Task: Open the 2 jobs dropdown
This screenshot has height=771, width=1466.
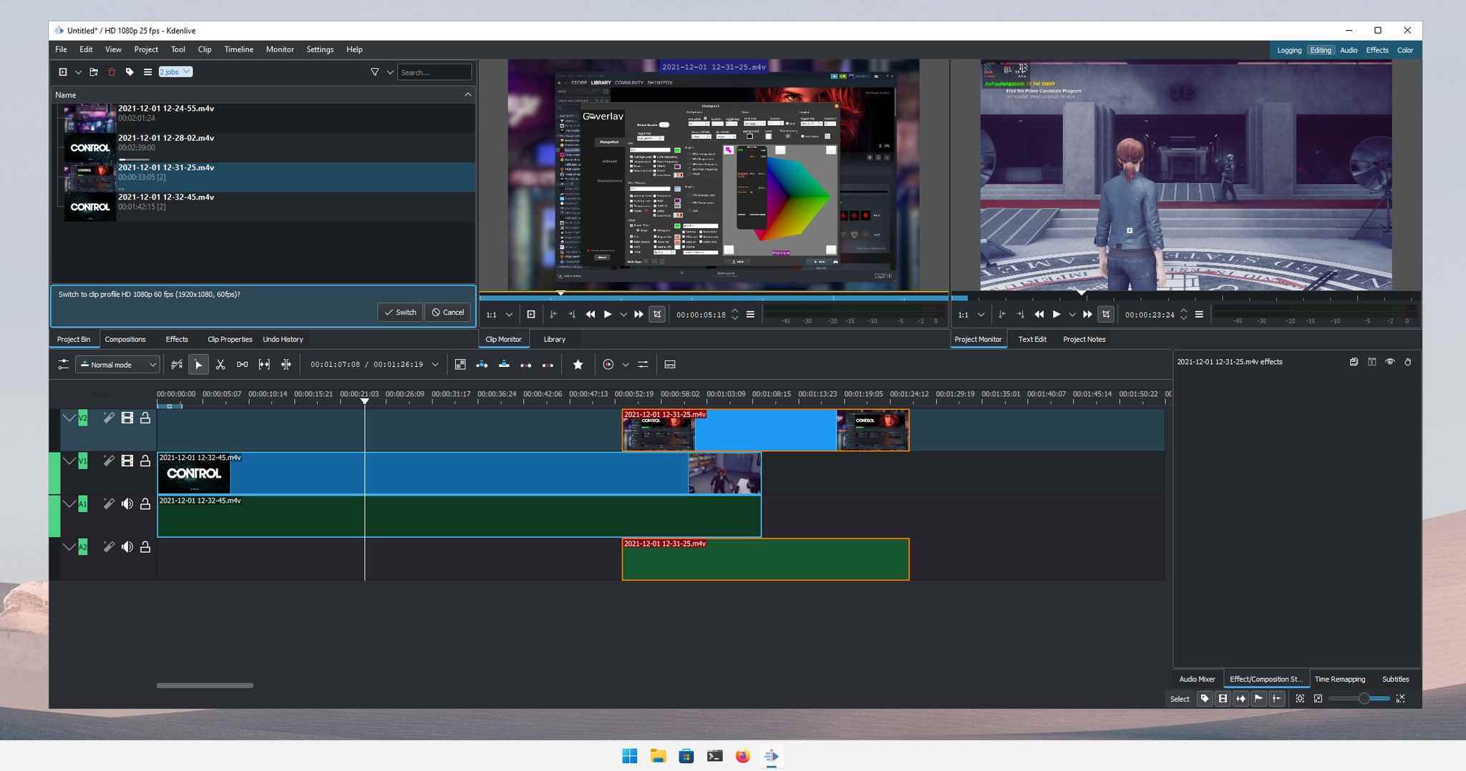Action: [x=175, y=72]
